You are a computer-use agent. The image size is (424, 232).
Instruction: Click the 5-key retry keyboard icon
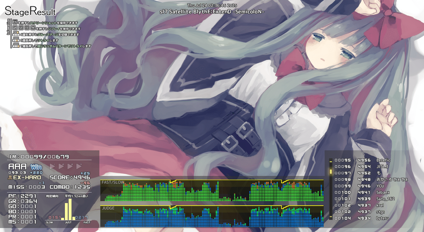(16, 40)
